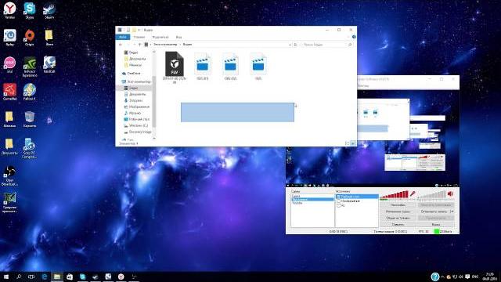The width and height of the screenshot is (501, 282).
Task: Select the Recycle Bin (Корзина) desktop icon
Action: (30, 119)
